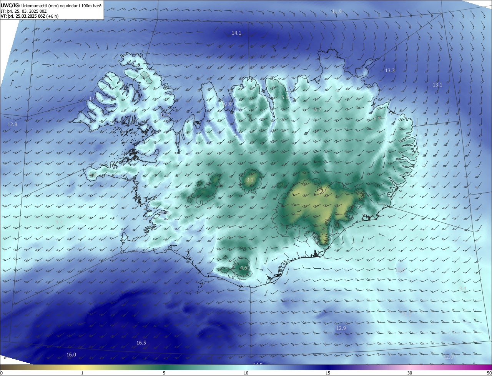Click the 30 tick on the color scale
The image size is (492, 376).
[410, 373]
